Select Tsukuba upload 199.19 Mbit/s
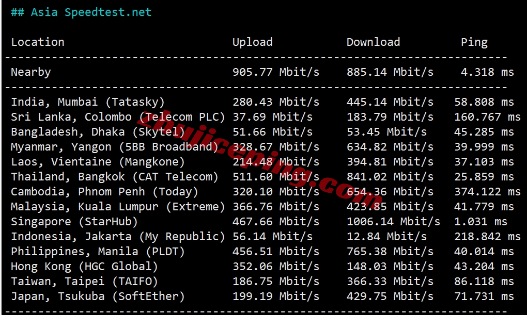 coord(276,296)
